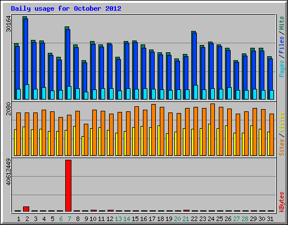Click the cyan "Pages" legend label
288x225 pixels.
282,69
